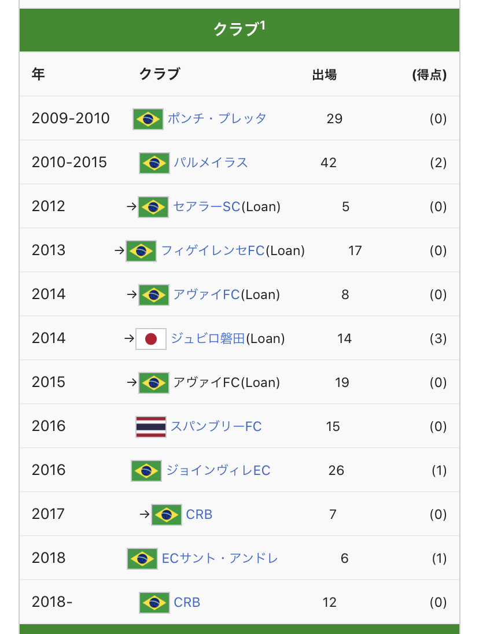The width and height of the screenshot is (479, 634).
Task: Click the Brazil flag beside セアラーSC
Action: (x=153, y=208)
